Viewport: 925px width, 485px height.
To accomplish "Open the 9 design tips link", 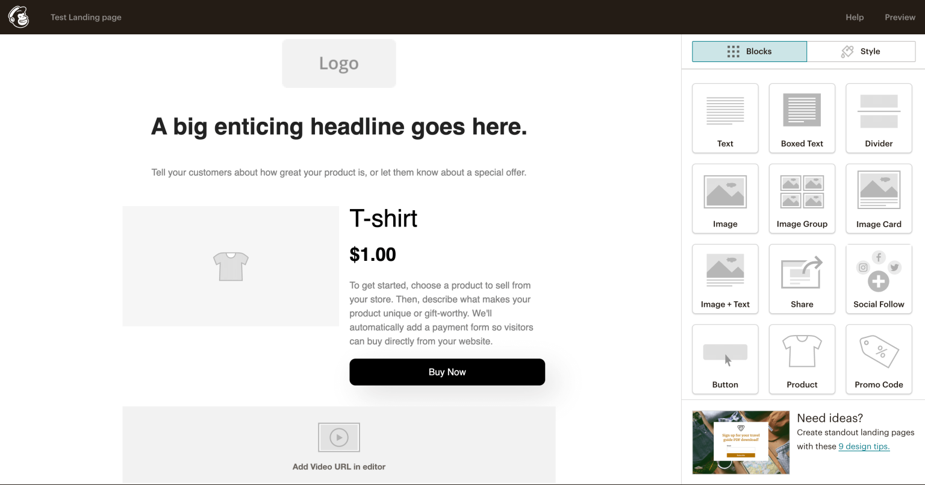I will [864, 446].
